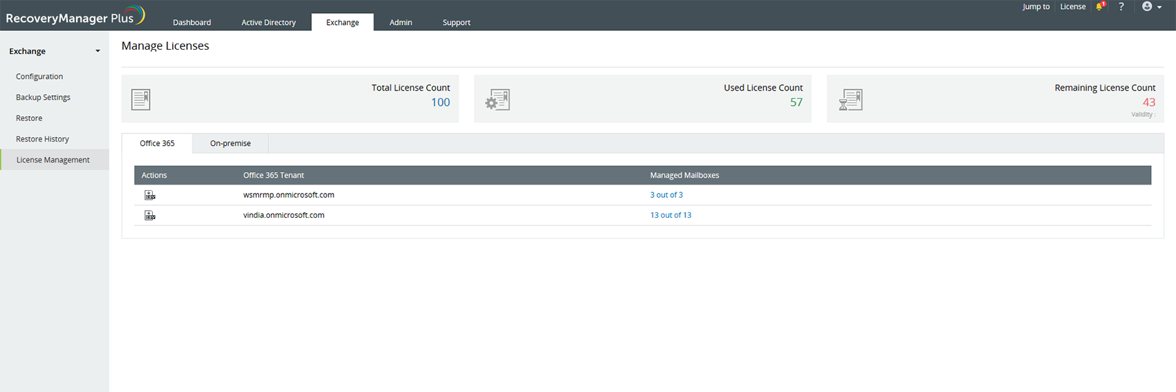Switch to the Dashboard tab

pos(192,22)
